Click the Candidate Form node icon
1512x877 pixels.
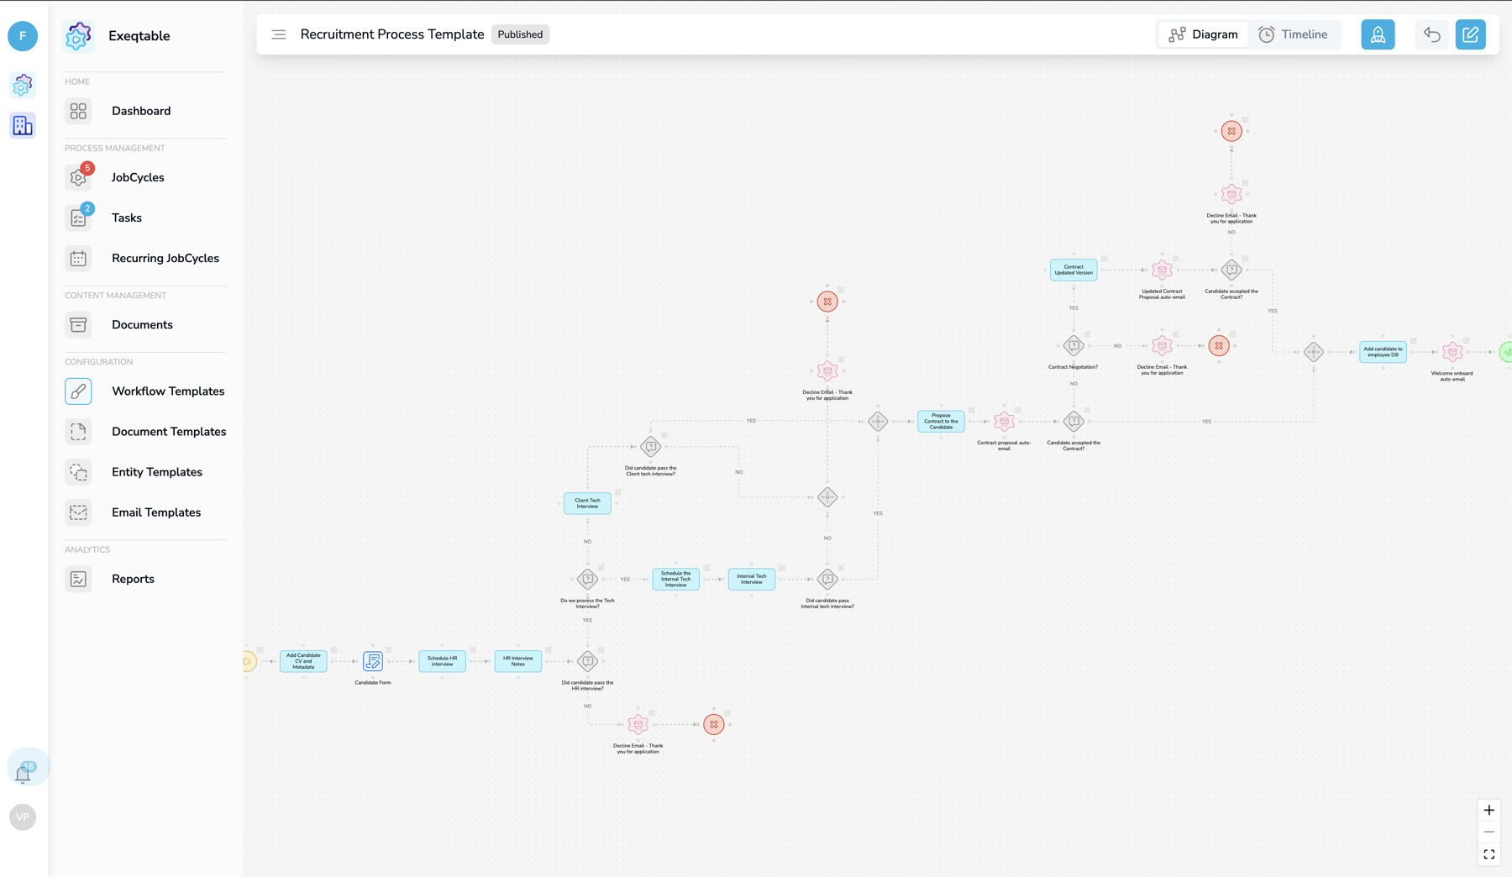[373, 661]
